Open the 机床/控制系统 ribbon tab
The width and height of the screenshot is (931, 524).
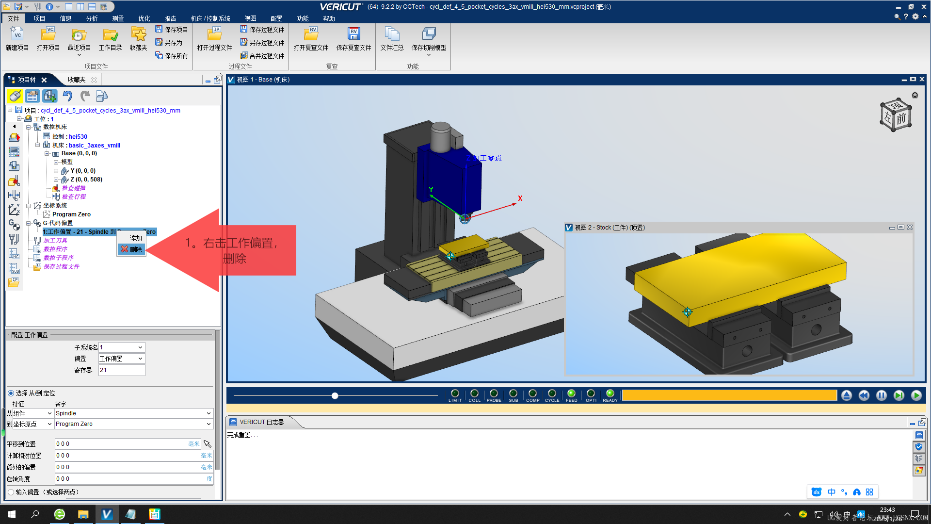[210, 18]
